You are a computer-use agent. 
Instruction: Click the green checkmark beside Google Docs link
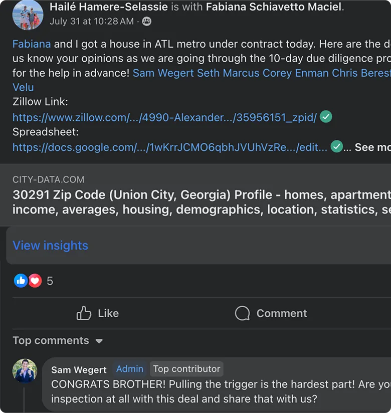click(x=336, y=147)
